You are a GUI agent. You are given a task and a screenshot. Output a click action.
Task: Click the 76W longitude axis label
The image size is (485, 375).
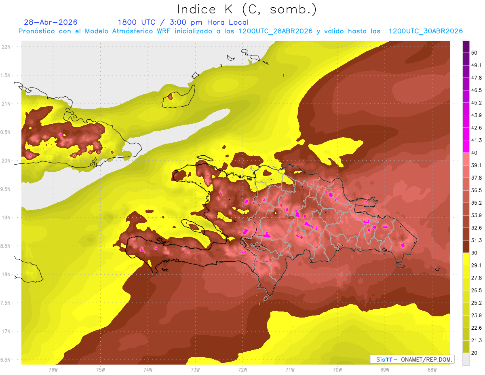tap(53, 369)
